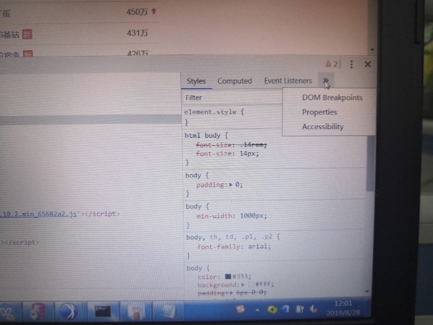Screen dimensions: 433x325
Task: Click the html body selector
Action: [203, 135]
